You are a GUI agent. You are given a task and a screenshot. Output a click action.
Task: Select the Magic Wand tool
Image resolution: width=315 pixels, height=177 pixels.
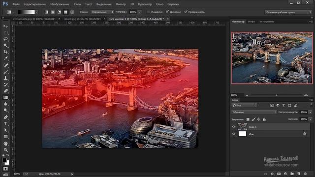5,45
